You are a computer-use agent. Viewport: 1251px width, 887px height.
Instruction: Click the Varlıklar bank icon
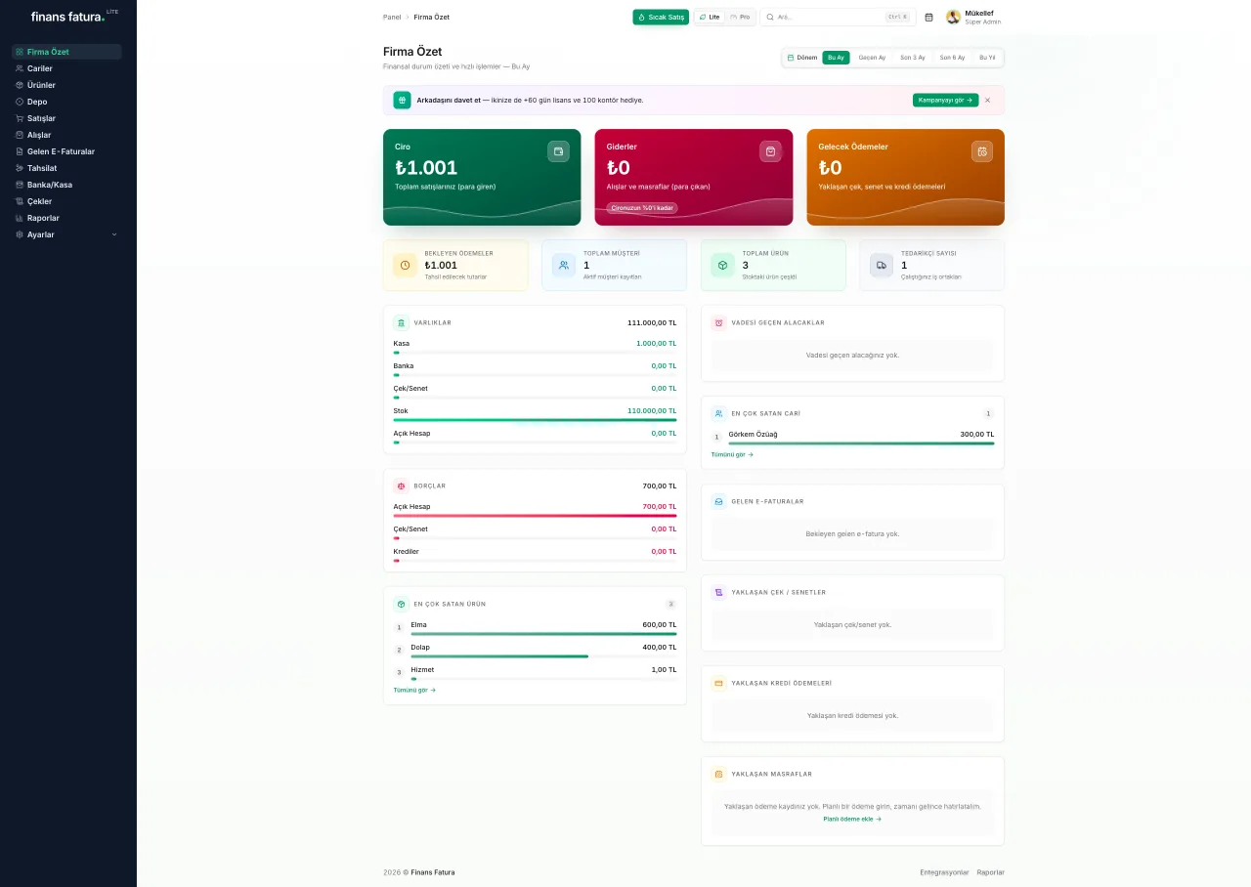402,322
